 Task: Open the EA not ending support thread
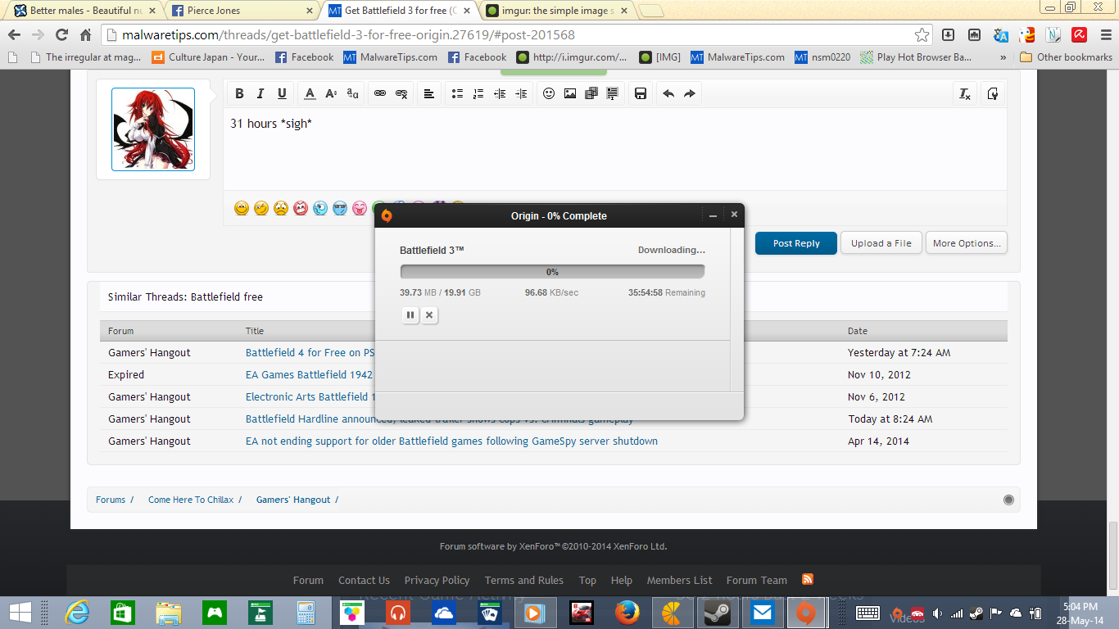click(451, 441)
